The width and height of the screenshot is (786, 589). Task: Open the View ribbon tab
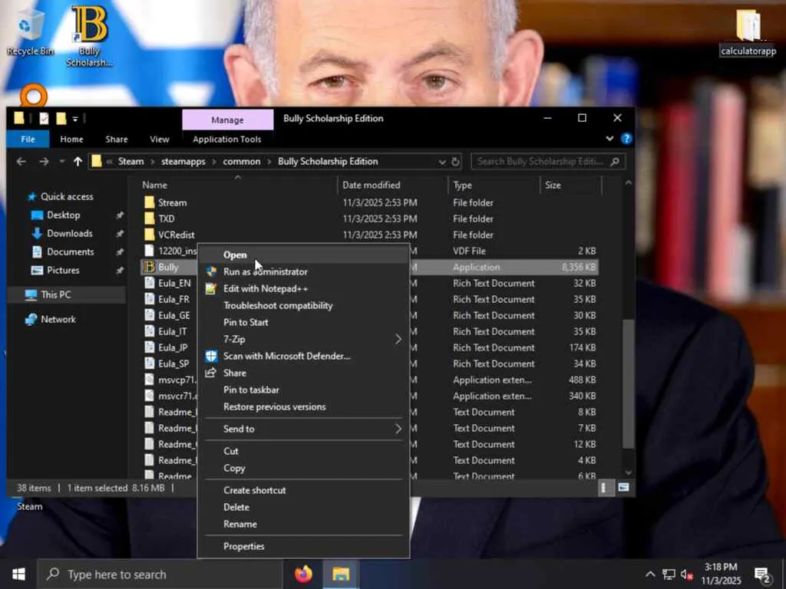(x=160, y=140)
